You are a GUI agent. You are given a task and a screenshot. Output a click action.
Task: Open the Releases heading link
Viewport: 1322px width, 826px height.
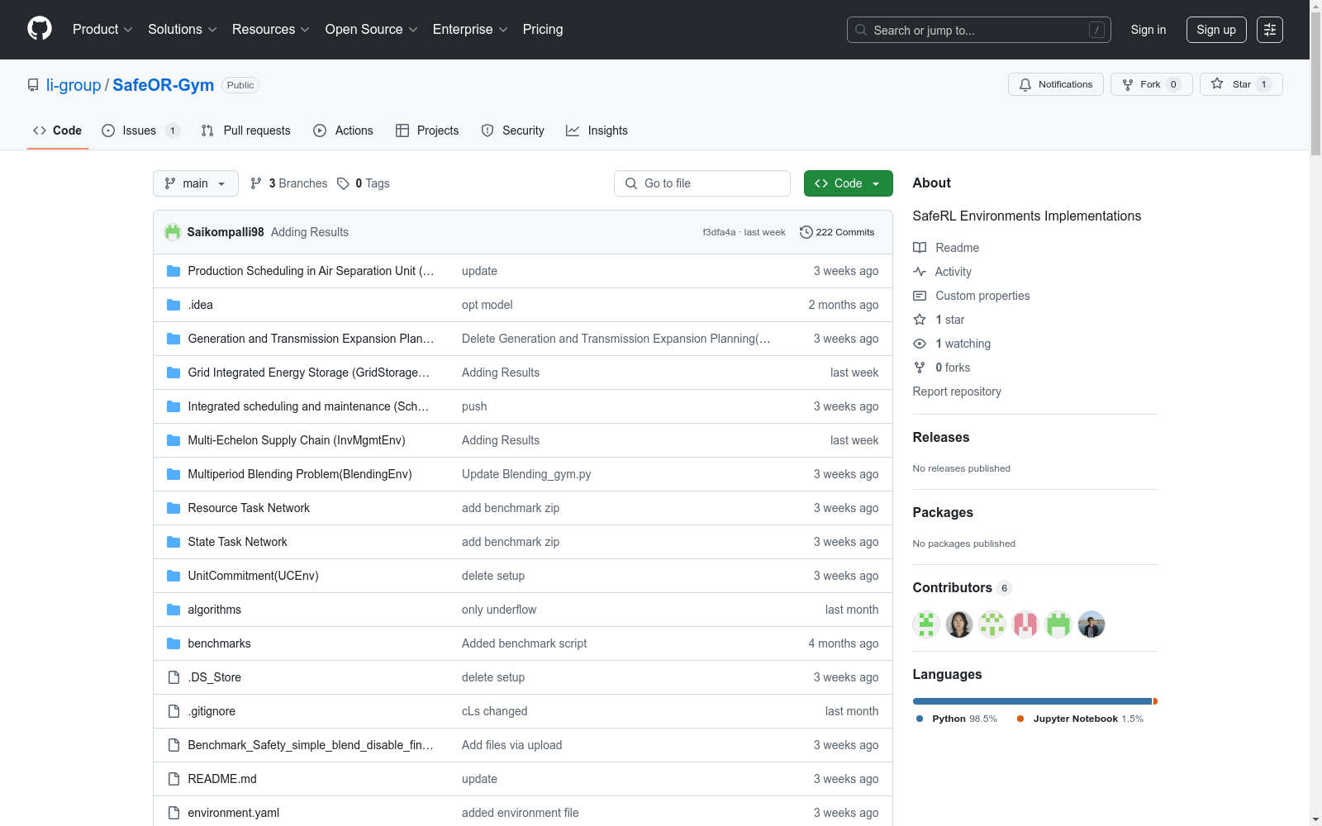click(941, 438)
